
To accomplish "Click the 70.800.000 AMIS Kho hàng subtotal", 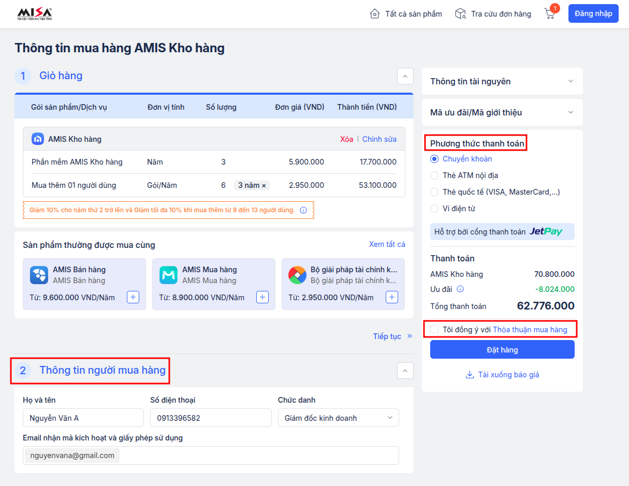I will pos(554,274).
